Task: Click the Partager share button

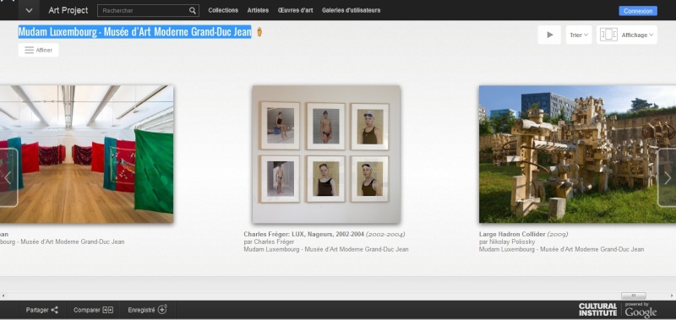Action: point(41,310)
